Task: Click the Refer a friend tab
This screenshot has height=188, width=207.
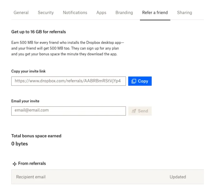Action: [x=155, y=13]
